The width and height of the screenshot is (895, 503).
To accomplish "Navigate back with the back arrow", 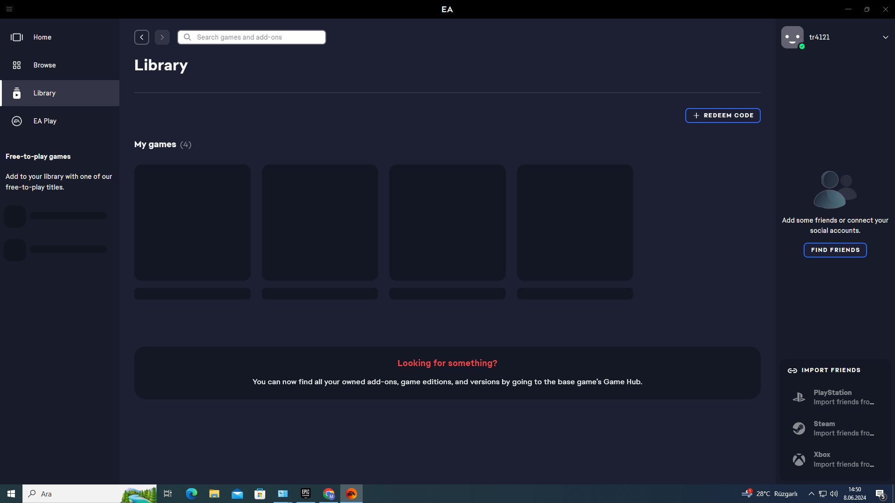I will (142, 37).
